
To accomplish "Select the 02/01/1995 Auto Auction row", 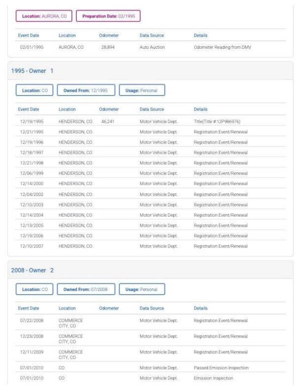I will (x=150, y=47).
